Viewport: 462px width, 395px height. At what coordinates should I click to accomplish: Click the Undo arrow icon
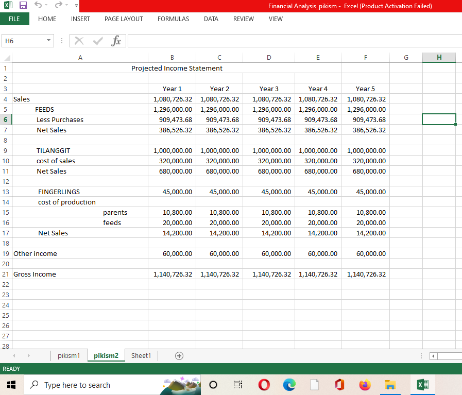pyautogui.click(x=38, y=6)
